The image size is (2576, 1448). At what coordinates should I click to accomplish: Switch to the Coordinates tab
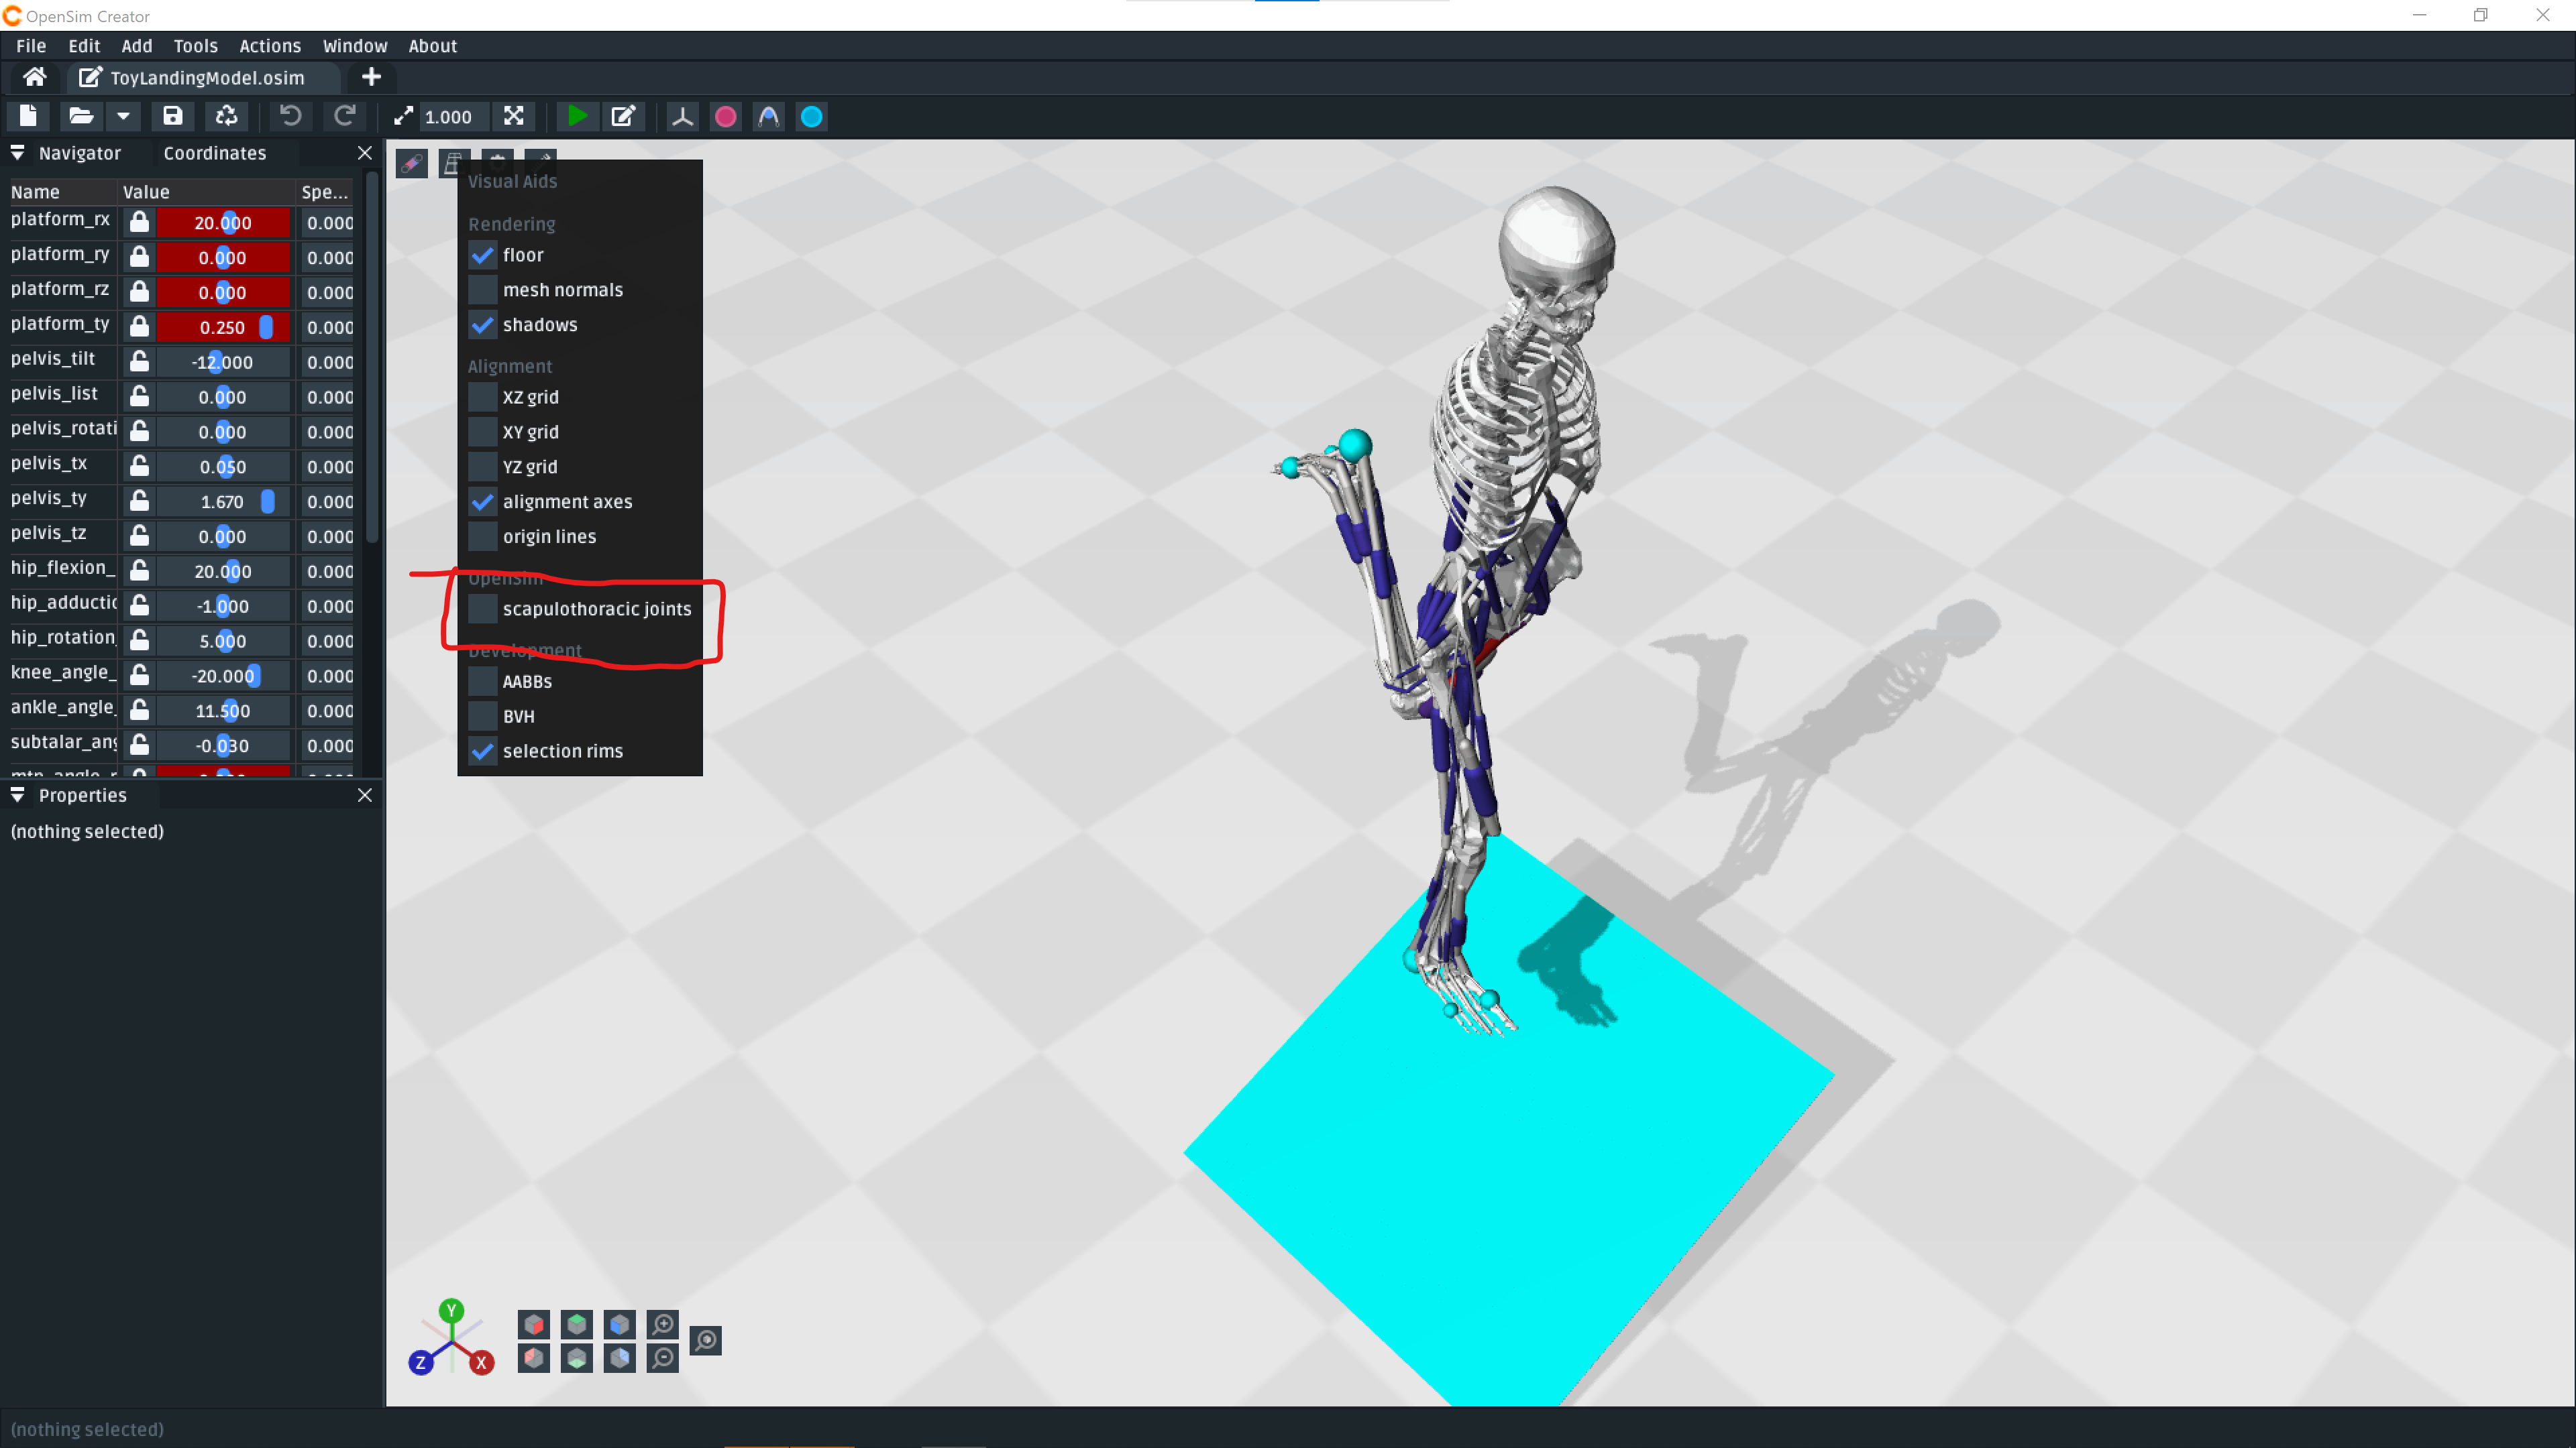point(214,153)
